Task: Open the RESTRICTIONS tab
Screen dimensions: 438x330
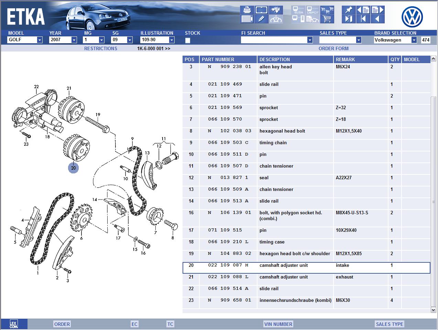Action: click(100, 48)
